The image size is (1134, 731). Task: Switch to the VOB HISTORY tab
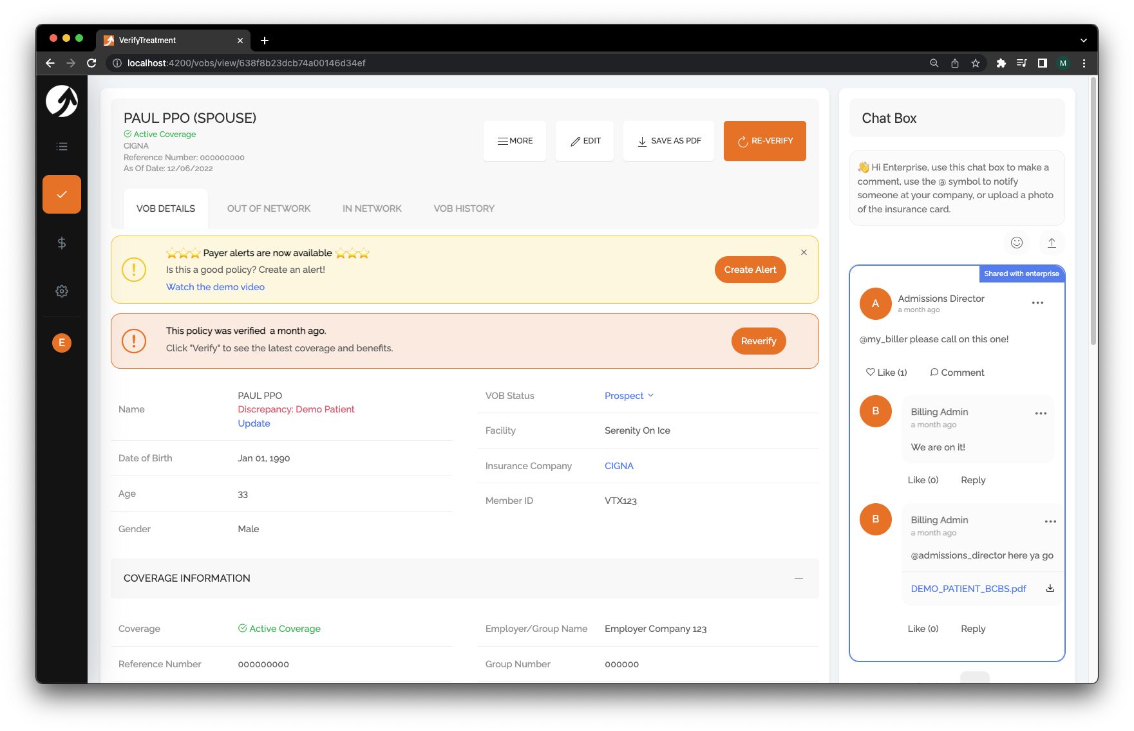tap(464, 208)
